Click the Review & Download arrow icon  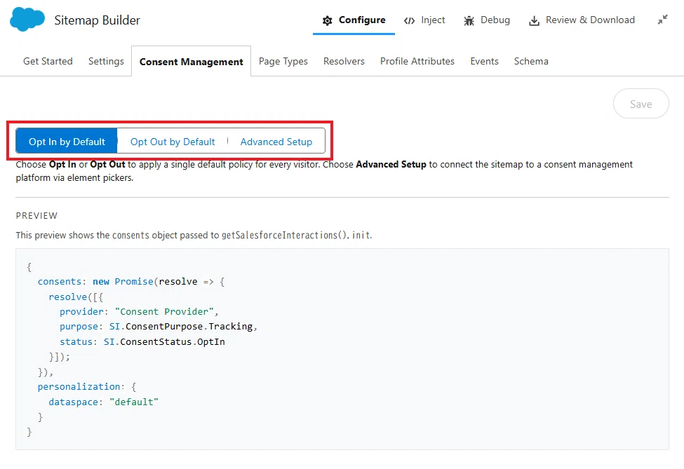click(535, 20)
